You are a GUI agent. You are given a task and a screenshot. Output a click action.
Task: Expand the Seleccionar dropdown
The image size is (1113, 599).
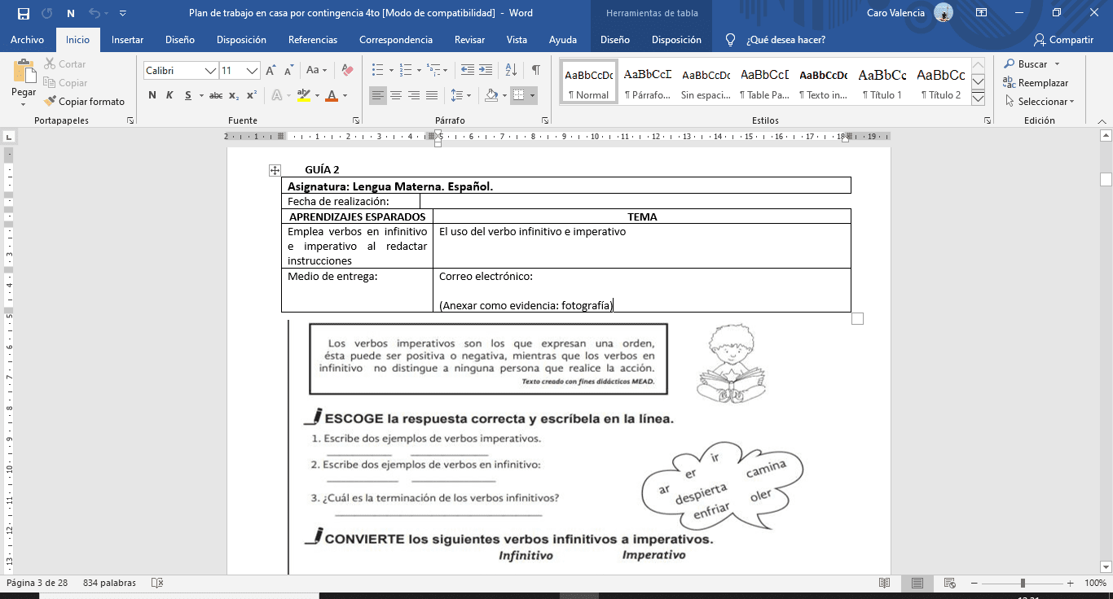1072,102
